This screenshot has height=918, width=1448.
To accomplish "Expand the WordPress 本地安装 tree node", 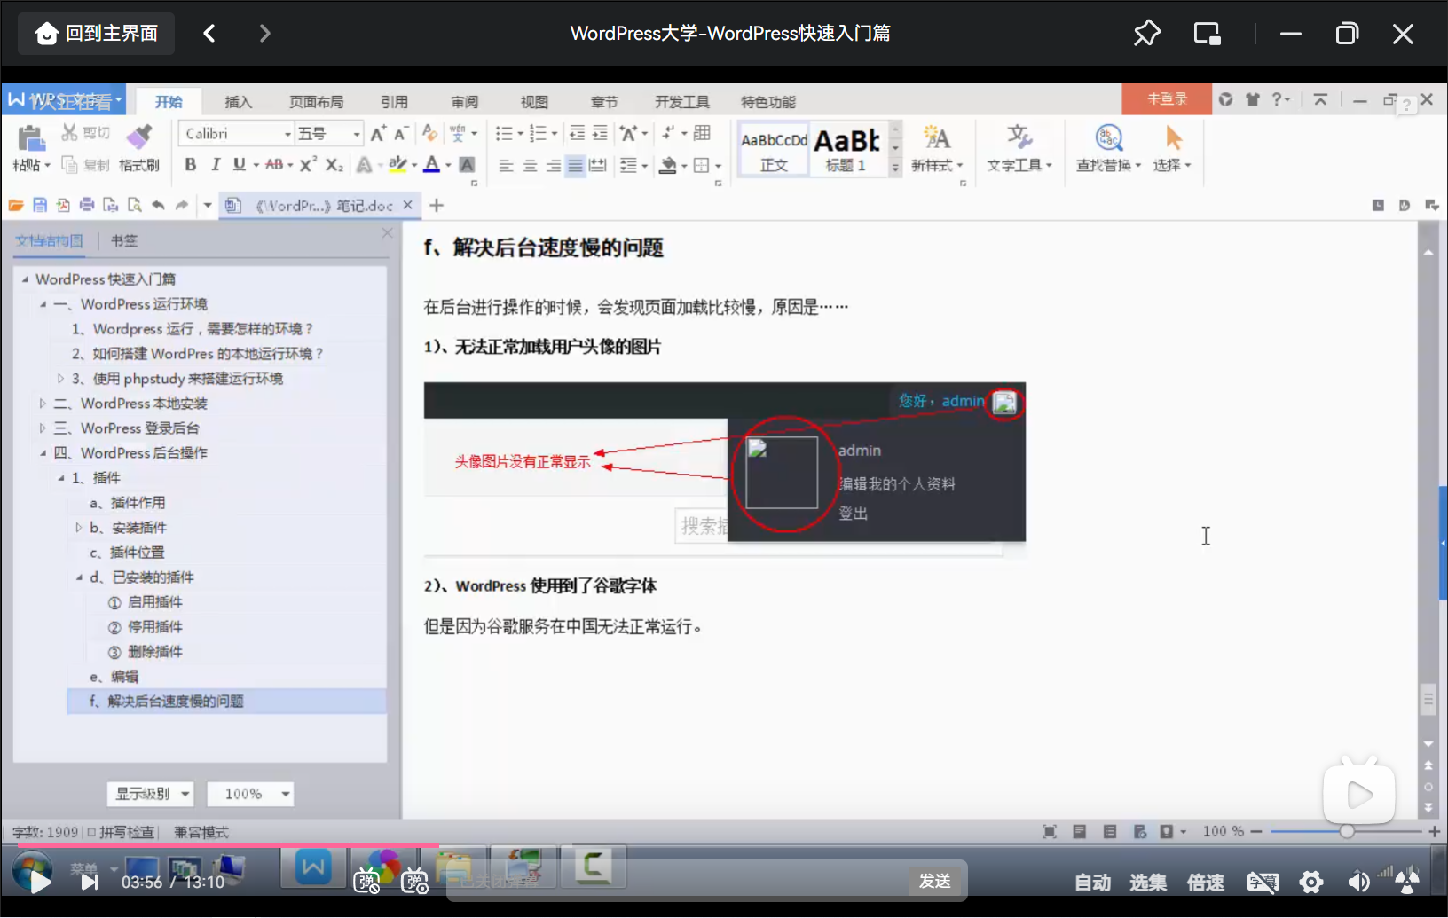I will point(43,404).
